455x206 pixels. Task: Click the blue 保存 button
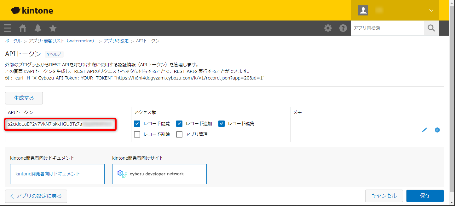pyautogui.click(x=425, y=196)
